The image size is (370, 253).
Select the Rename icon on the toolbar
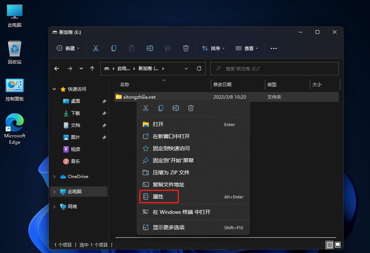(x=150, y=48)
